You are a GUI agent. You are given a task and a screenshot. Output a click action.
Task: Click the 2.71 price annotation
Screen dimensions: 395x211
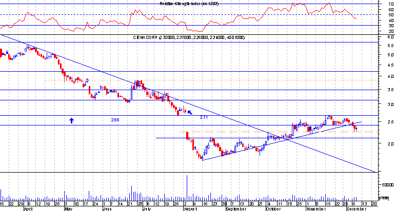(x=204, y=117)
